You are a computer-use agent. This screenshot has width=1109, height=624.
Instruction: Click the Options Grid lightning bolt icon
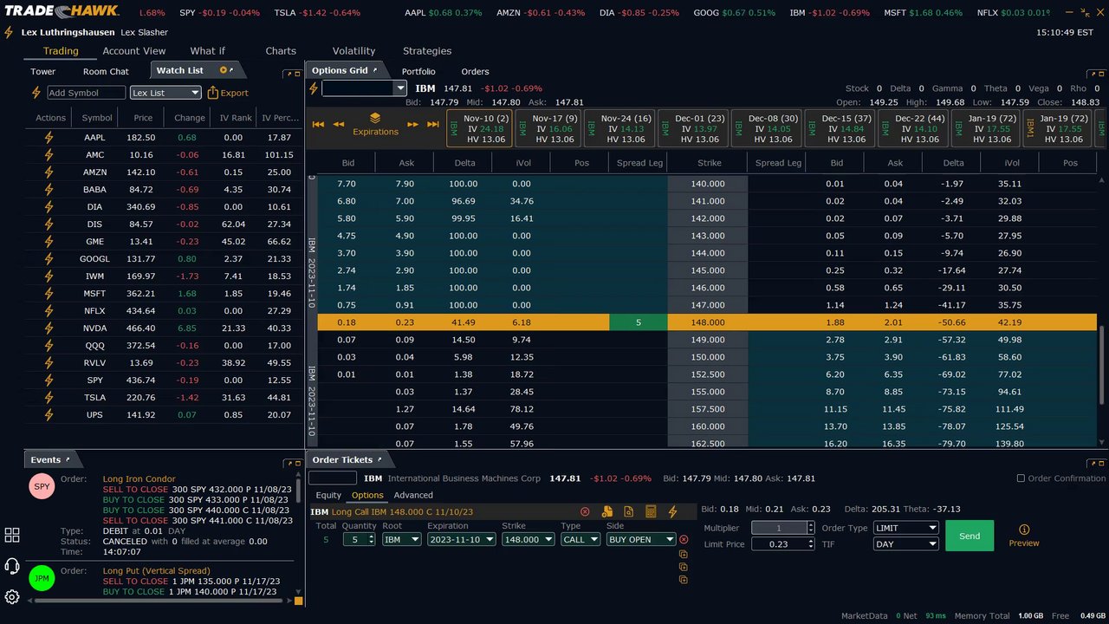[314, 88]
